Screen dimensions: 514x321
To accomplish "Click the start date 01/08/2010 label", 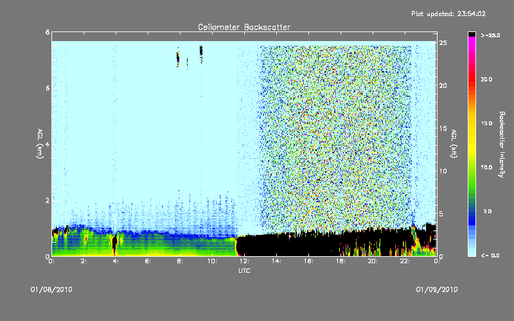I will click(51, 290).
